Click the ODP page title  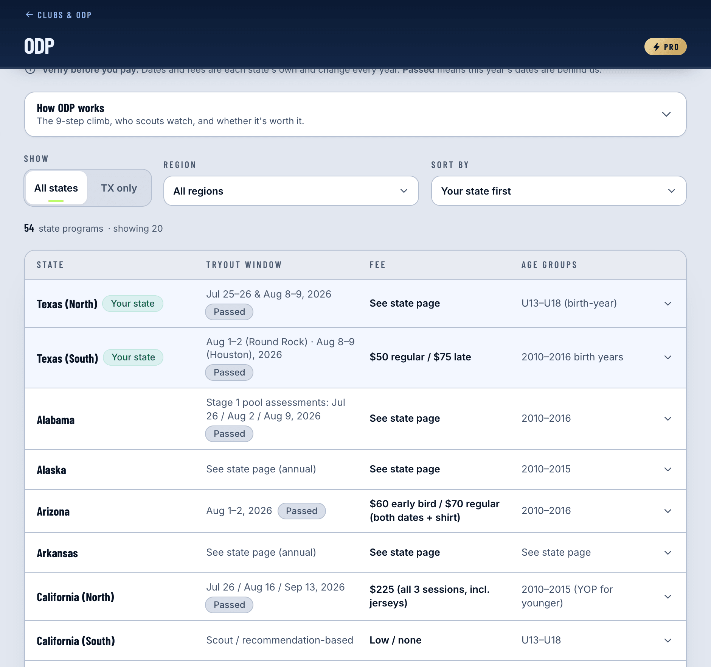[39, 46]
